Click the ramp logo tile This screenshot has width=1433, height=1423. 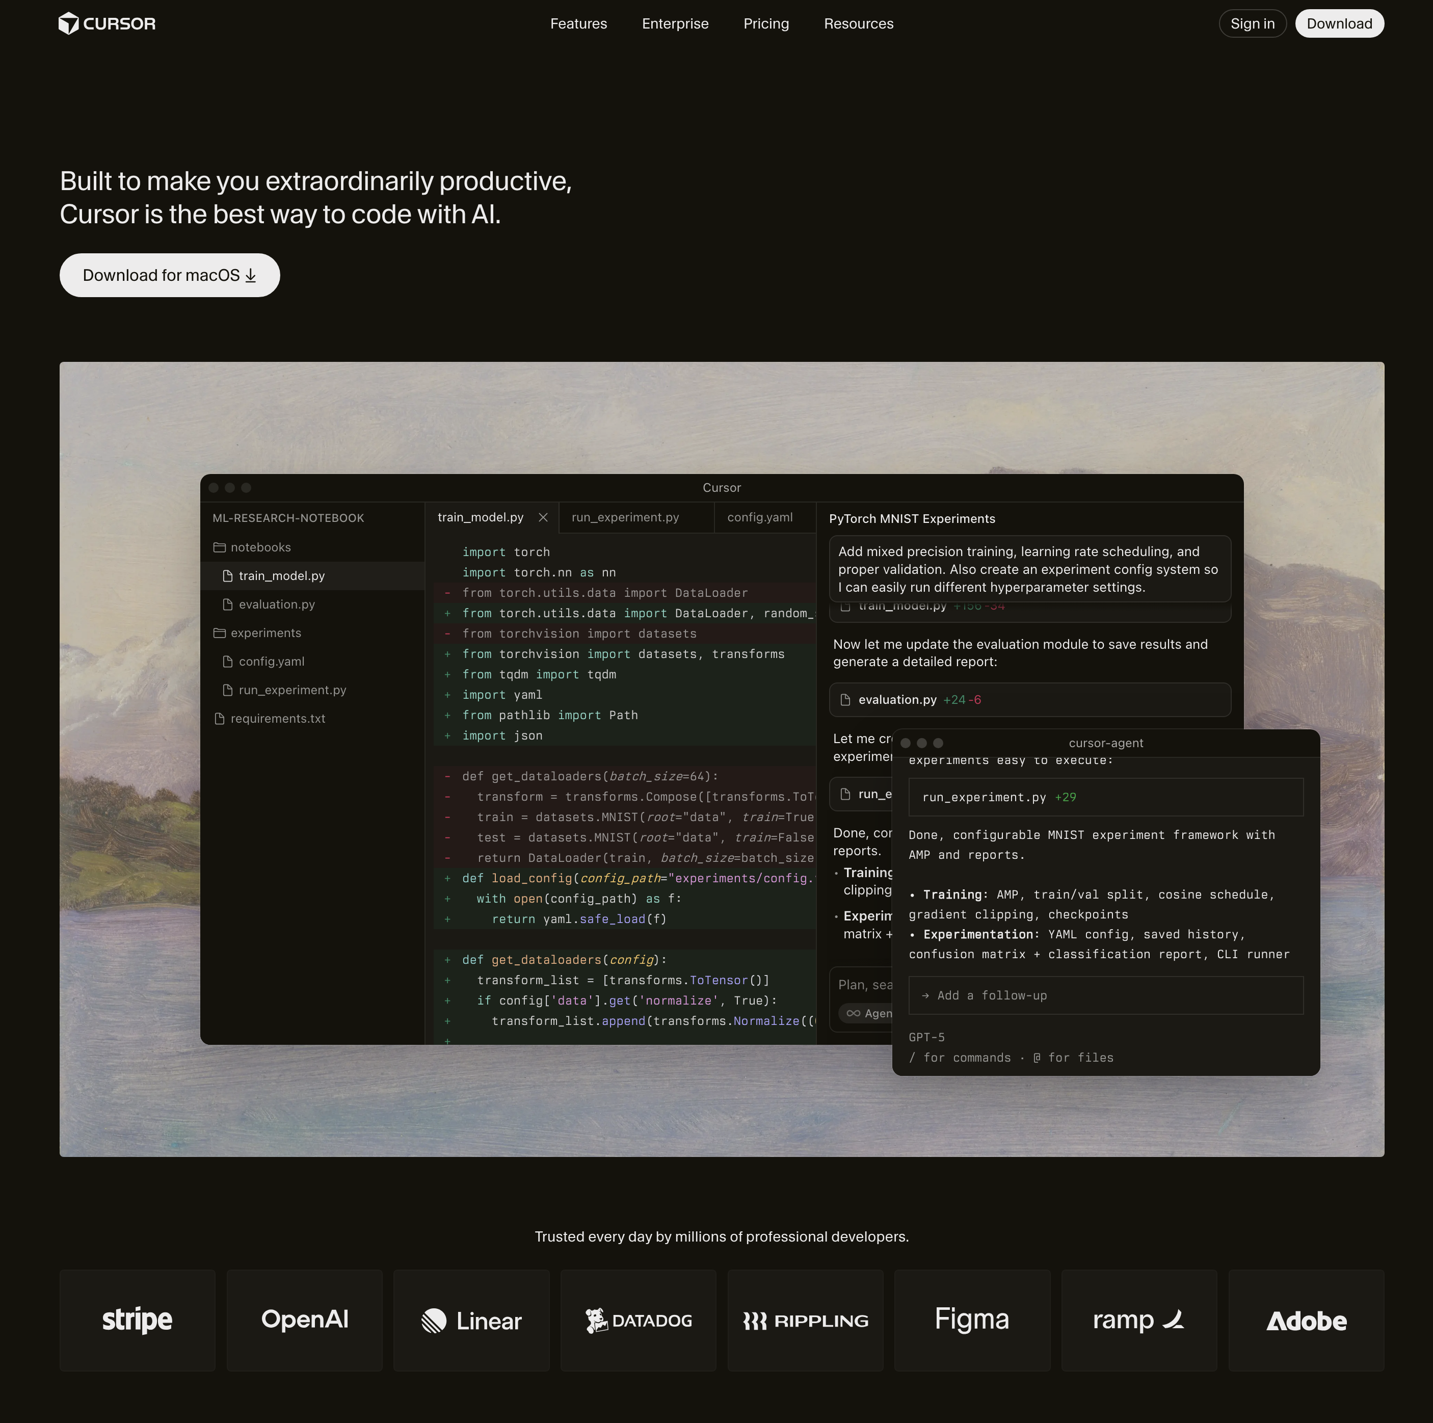[x=1138, y=1320]
